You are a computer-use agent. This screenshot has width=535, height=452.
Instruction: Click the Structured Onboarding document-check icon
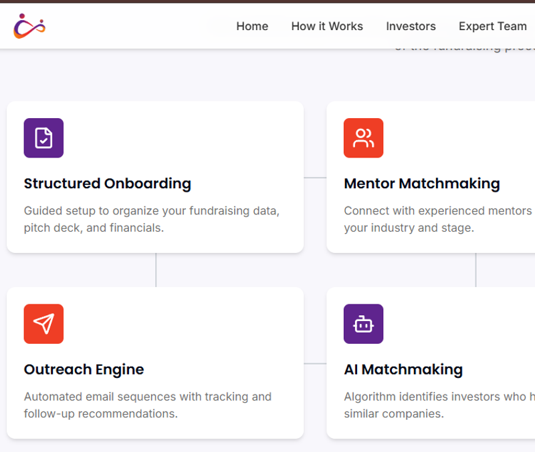pos(43,138)
